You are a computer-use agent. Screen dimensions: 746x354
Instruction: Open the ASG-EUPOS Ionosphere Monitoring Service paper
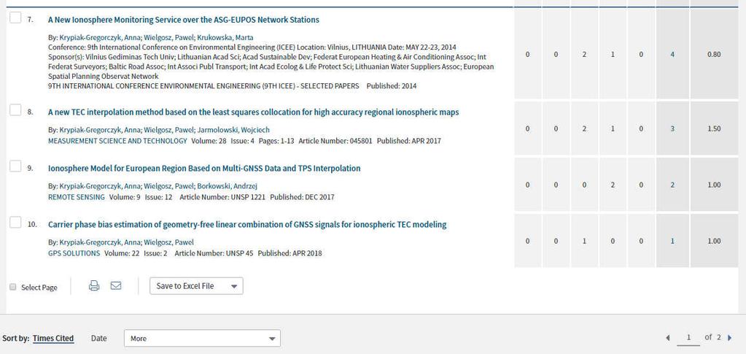coord(184,20)
